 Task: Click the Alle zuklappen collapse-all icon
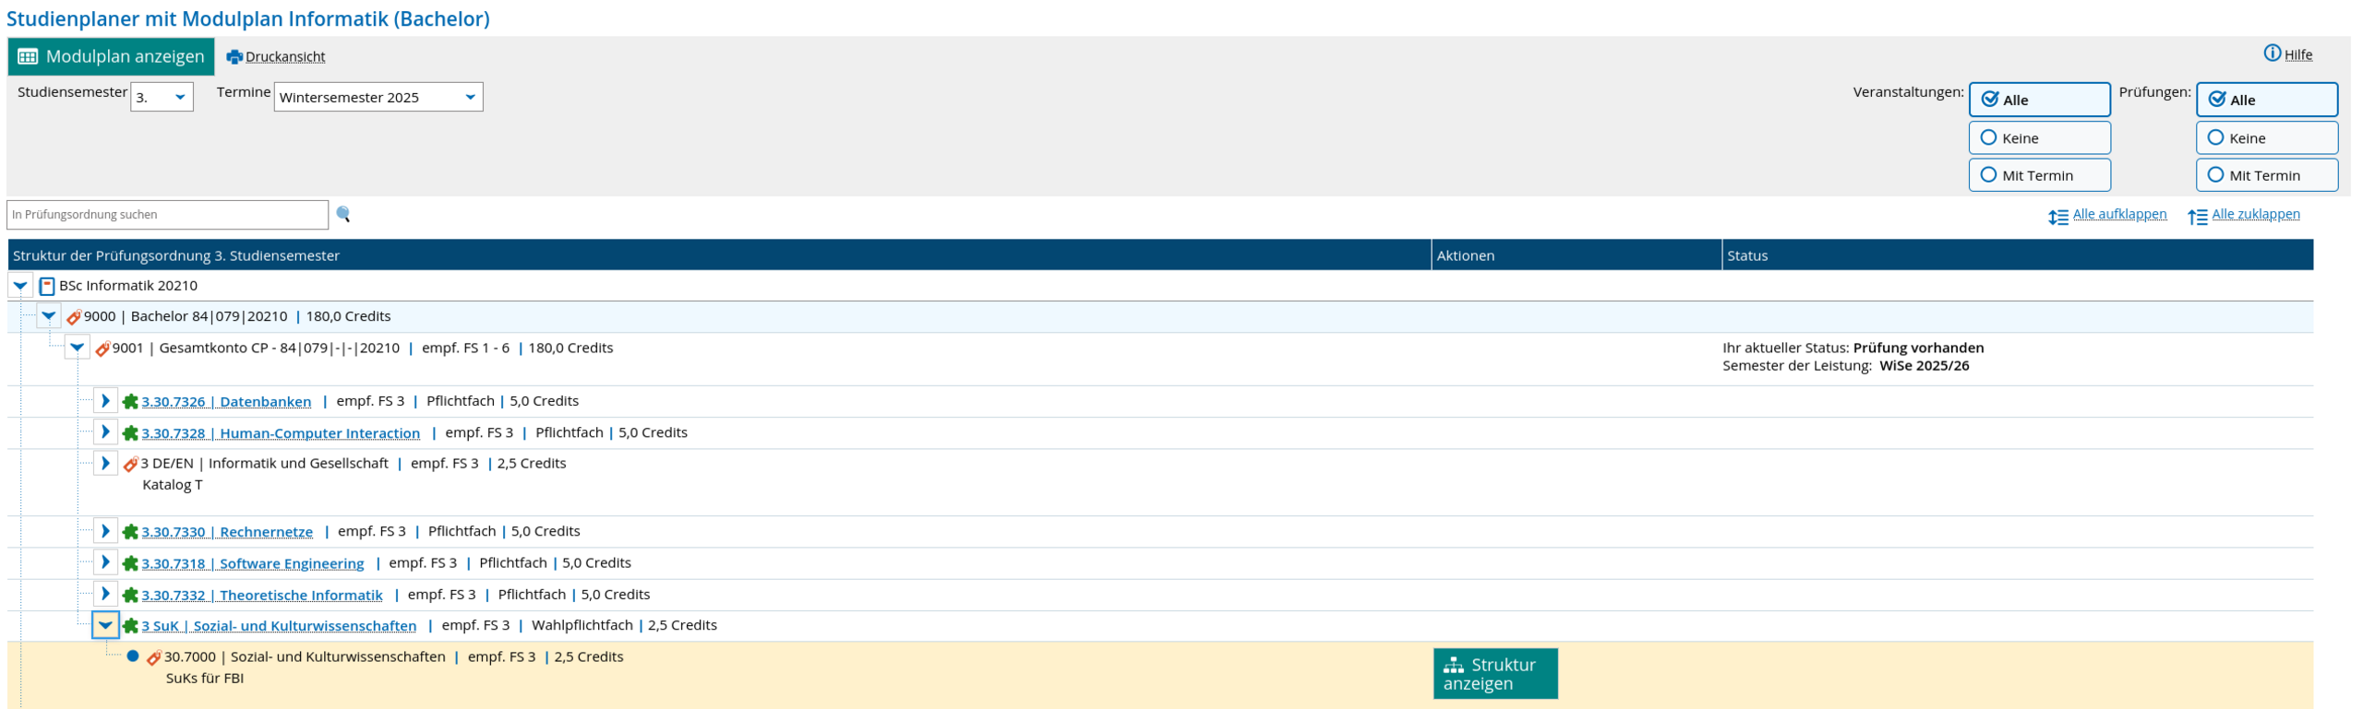[x=2197, y=217]
